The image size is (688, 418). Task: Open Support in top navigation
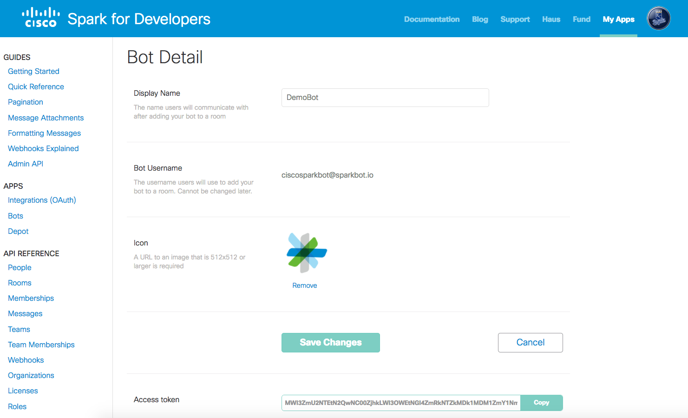pos(515,19)
